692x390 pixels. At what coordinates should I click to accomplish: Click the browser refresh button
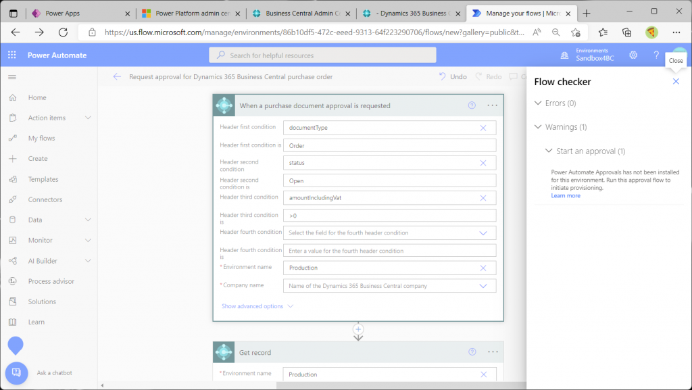pyautogui.click(x=63, y=32)
